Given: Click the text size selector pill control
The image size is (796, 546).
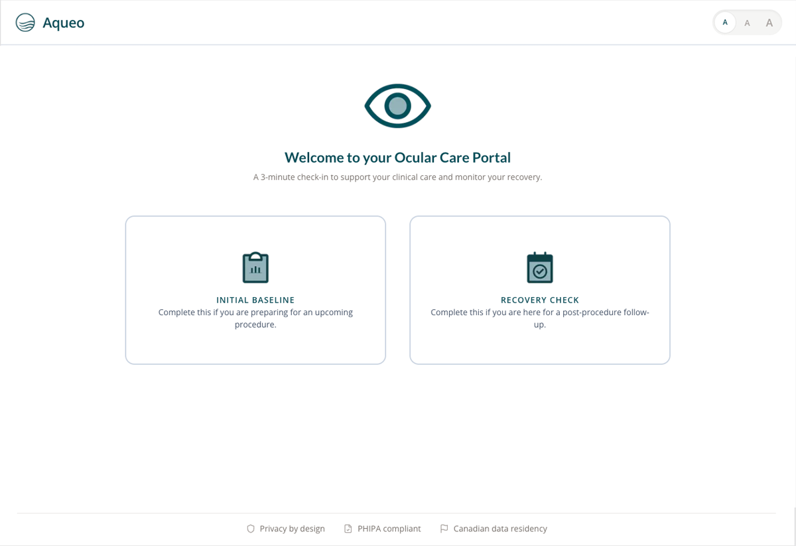Looking at the screenshot, I should (747, 22).
